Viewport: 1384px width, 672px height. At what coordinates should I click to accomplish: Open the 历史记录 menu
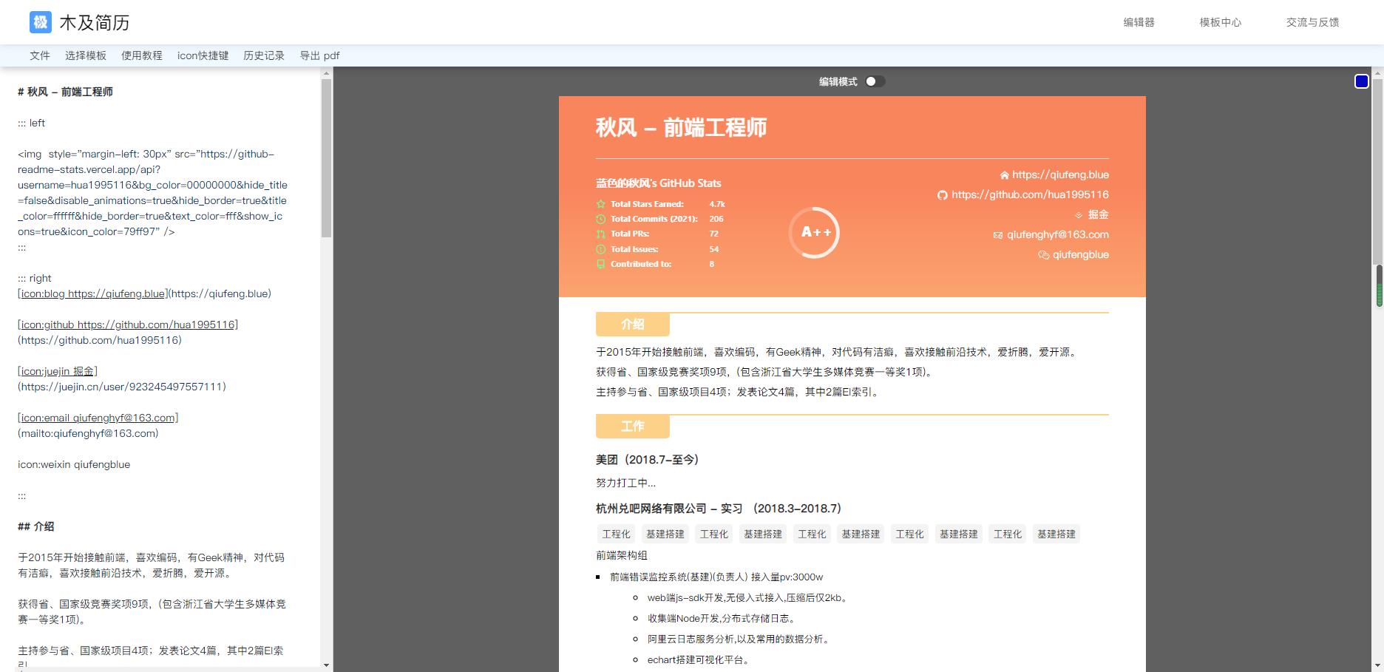[x=264, y=55]
